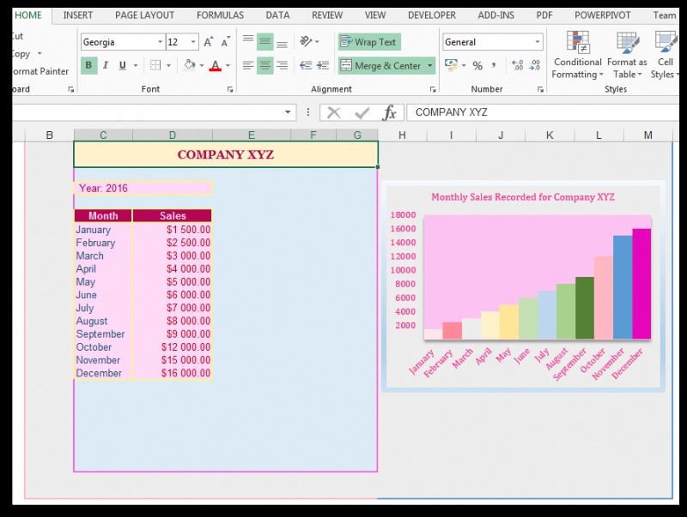Screen dimensions: 687x517
Task: Click the Increase Decimal icon
Action: click(x=518, y=66)
